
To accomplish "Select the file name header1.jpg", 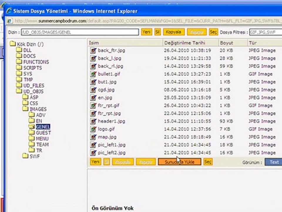I will 112,121.
